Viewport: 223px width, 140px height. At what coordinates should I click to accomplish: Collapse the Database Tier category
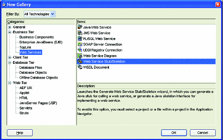coord(10,62)
